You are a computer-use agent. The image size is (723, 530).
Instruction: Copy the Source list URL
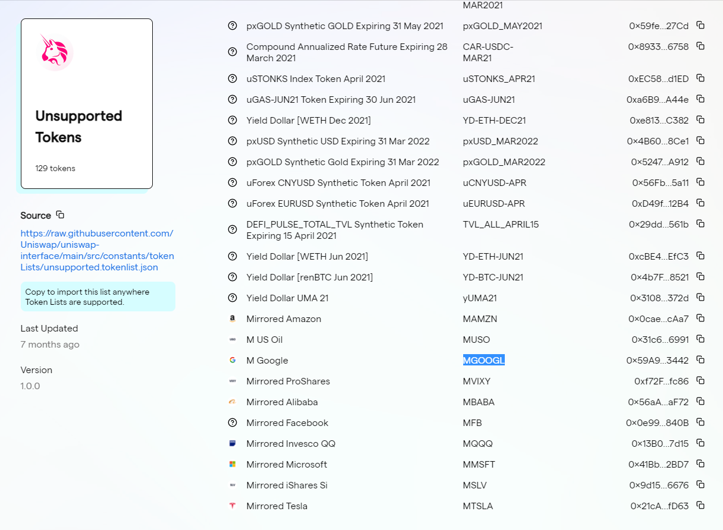point(60,214)
